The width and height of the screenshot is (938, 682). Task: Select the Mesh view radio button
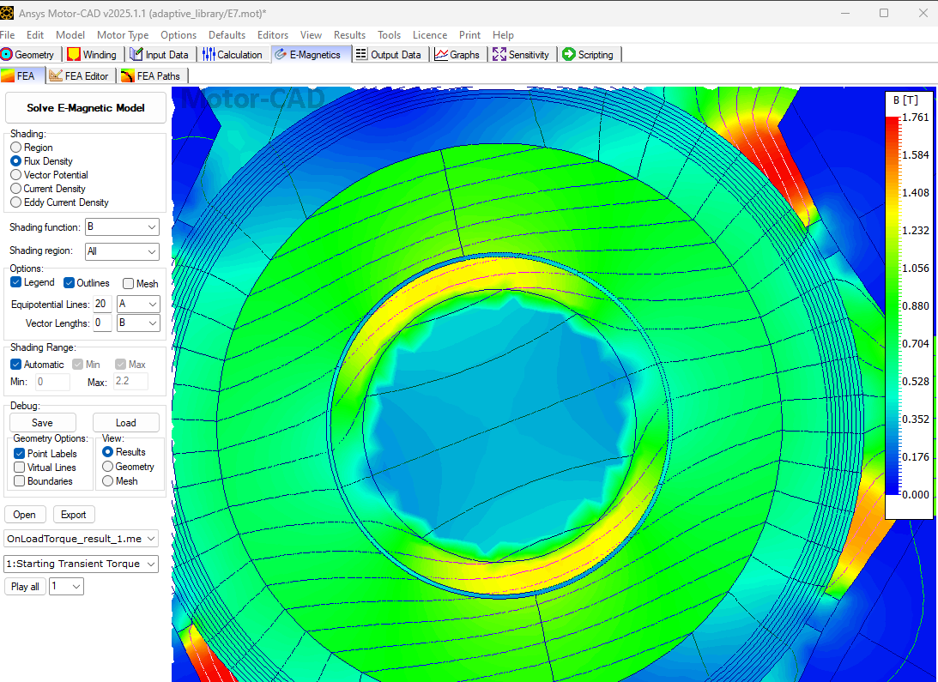click(x=107, y=481)
